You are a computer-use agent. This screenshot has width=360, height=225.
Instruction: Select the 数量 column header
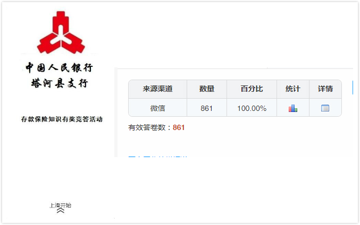click(207, 89)
